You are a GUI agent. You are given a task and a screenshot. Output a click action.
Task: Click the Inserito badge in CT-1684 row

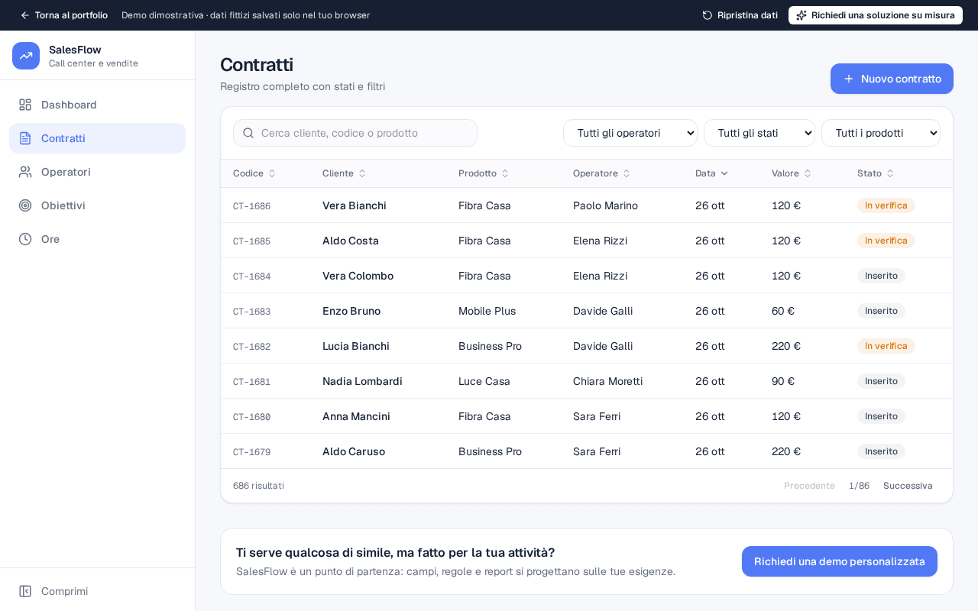pyautogui.click(x=881, y=276)
